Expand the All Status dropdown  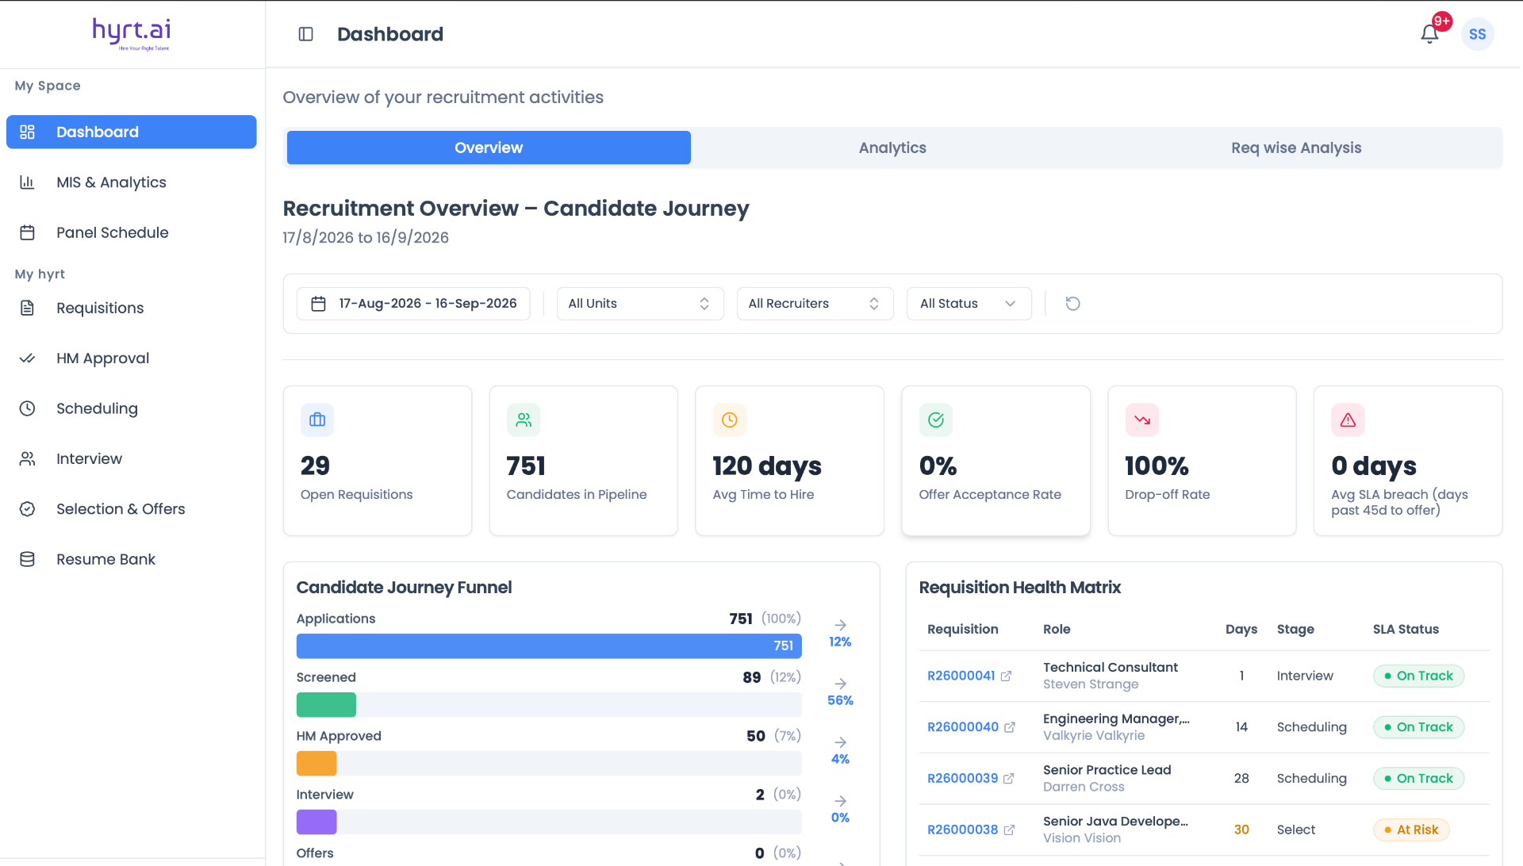pos(969,304)
